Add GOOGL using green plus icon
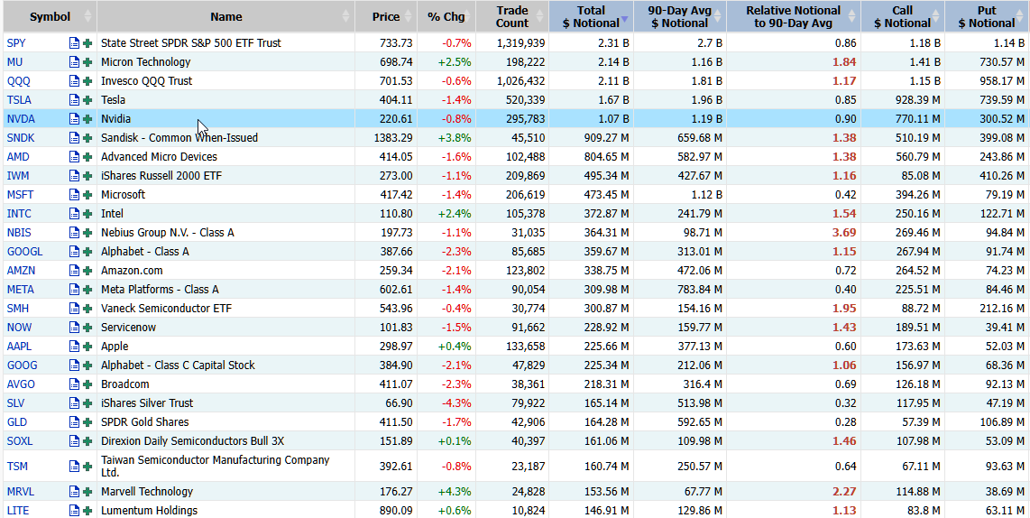This screenshot has width=1030, height=518. pos(88,252)
